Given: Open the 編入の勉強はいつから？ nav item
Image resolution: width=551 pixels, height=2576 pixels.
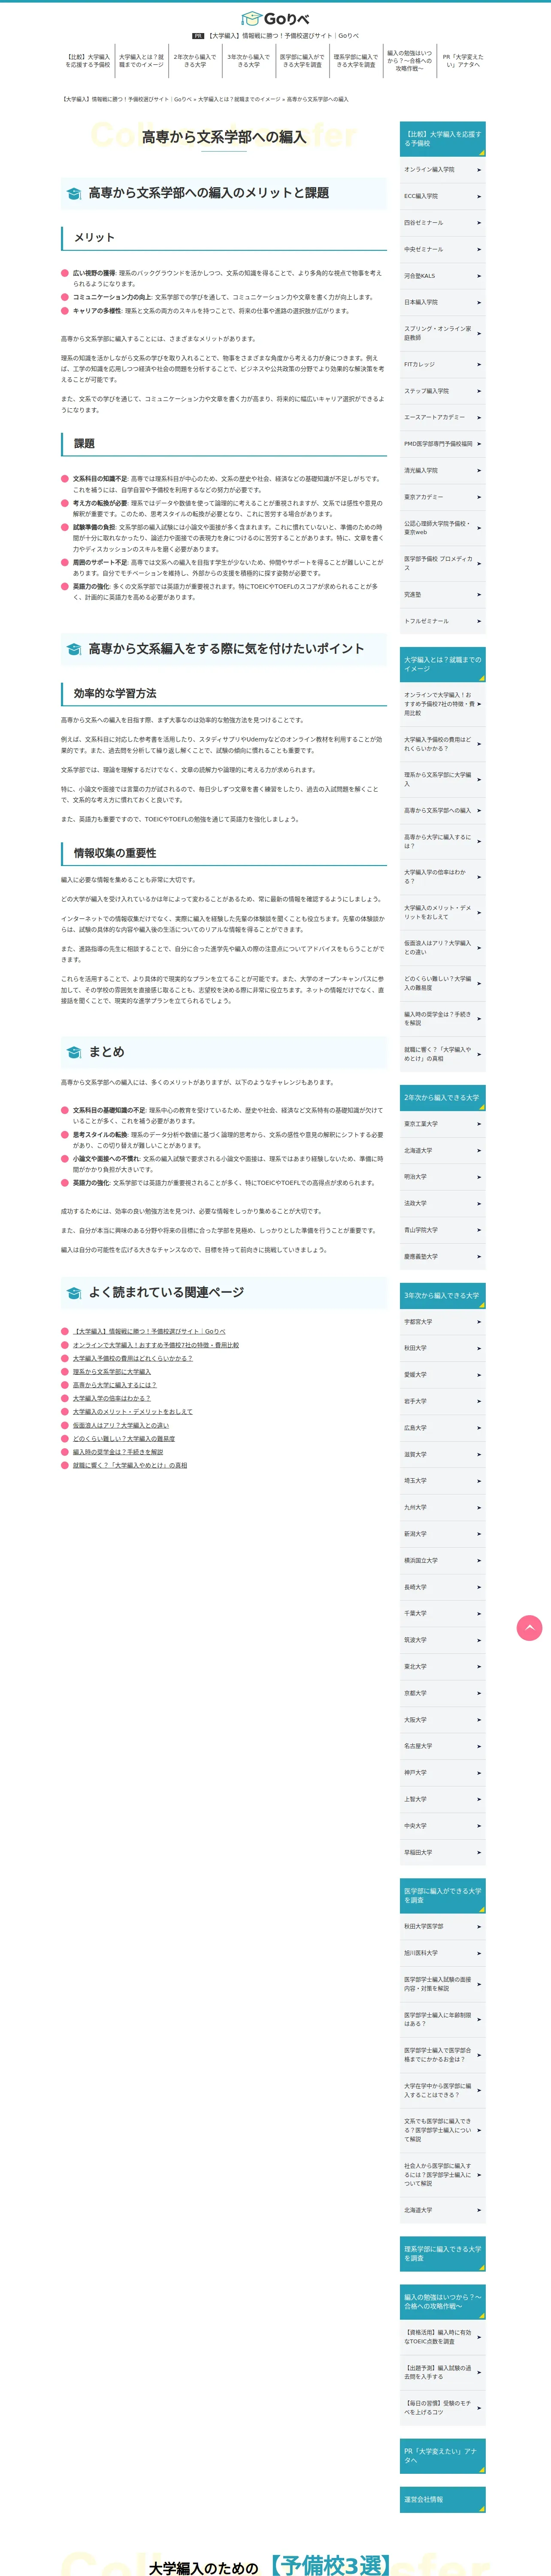Looking at the screenshot, I should tap(409, 61).
